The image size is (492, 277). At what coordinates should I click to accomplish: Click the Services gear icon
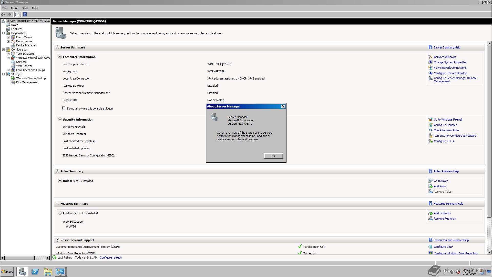[x=13, y=62]
